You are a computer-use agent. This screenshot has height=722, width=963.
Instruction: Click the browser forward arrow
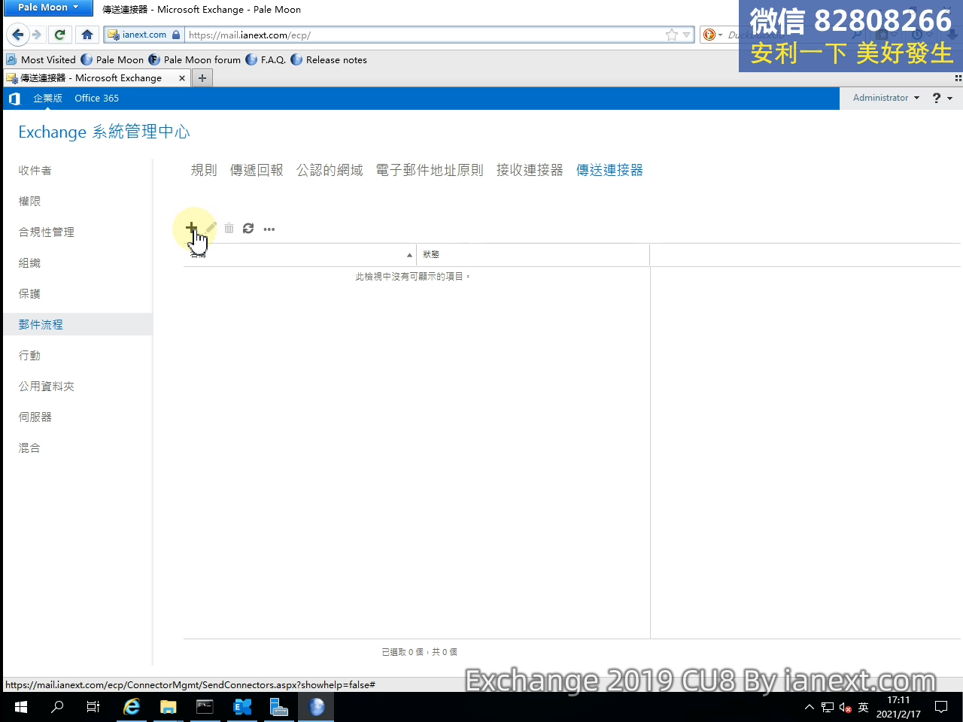tap(36, 35)
